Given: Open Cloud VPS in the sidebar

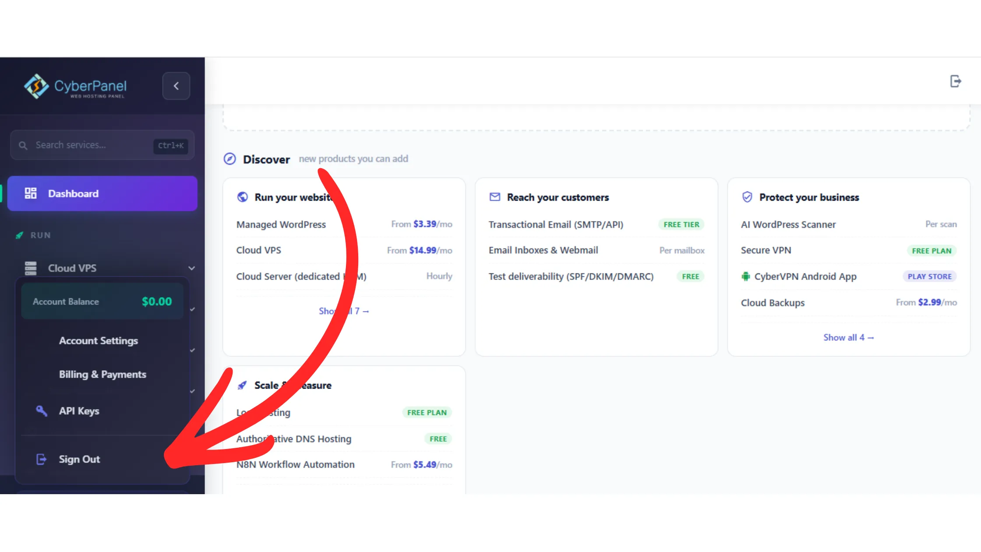Looking at the screenshot, I should click(72, 268).
